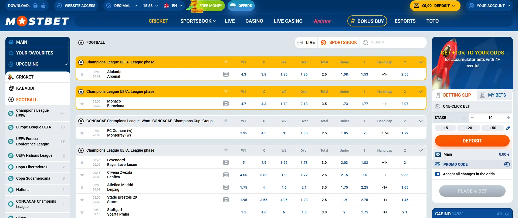The width and height of the screenshot is (518, 218).
Task: Favourite the Atalanta vs Arsenal match star
Action: (x=82, y=74)
